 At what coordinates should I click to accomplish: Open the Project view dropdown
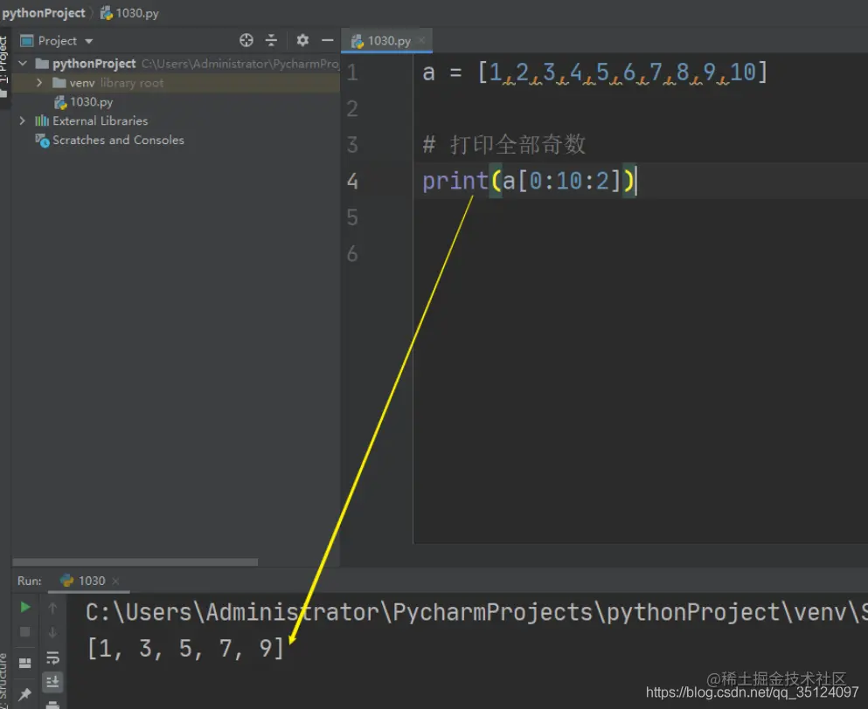pyautogui.click(x=89, y=41)
